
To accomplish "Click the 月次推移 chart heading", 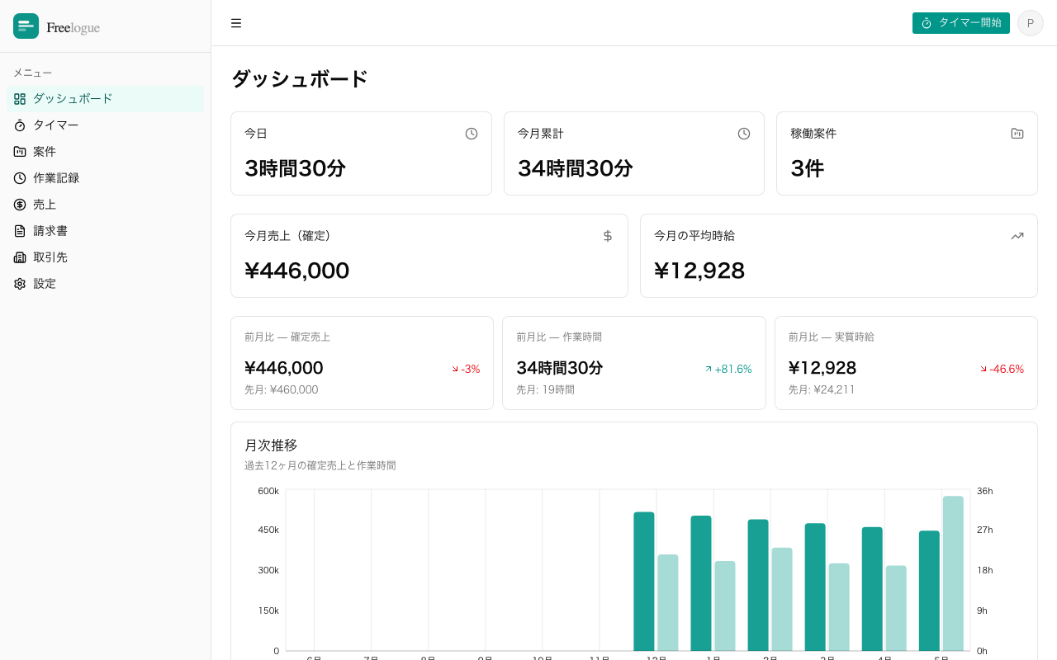I will pyautogui.click(x=271, y=445).
